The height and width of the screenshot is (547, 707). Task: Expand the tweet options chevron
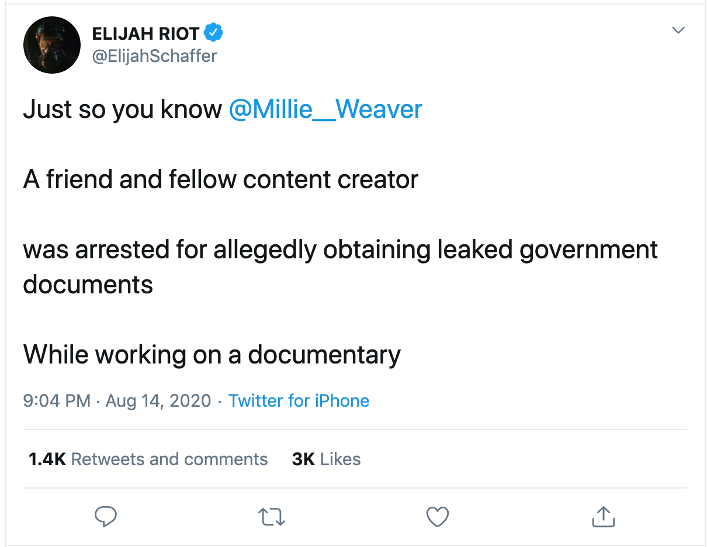coord(678,30)
